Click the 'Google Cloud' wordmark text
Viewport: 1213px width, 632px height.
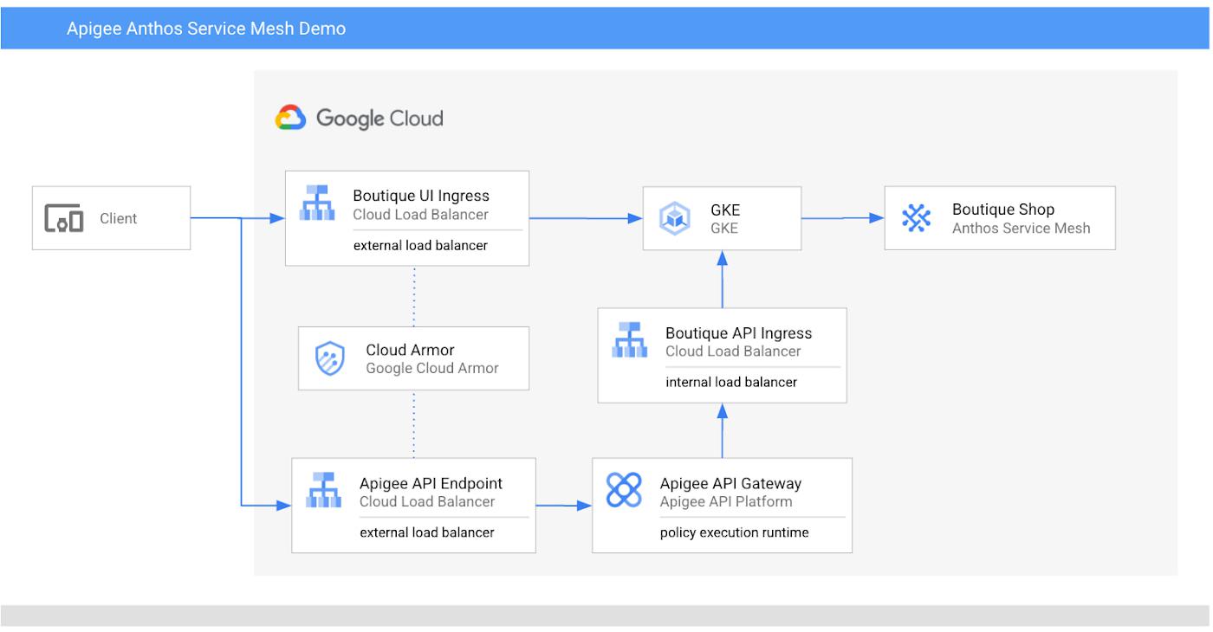(x=379, y=119)
